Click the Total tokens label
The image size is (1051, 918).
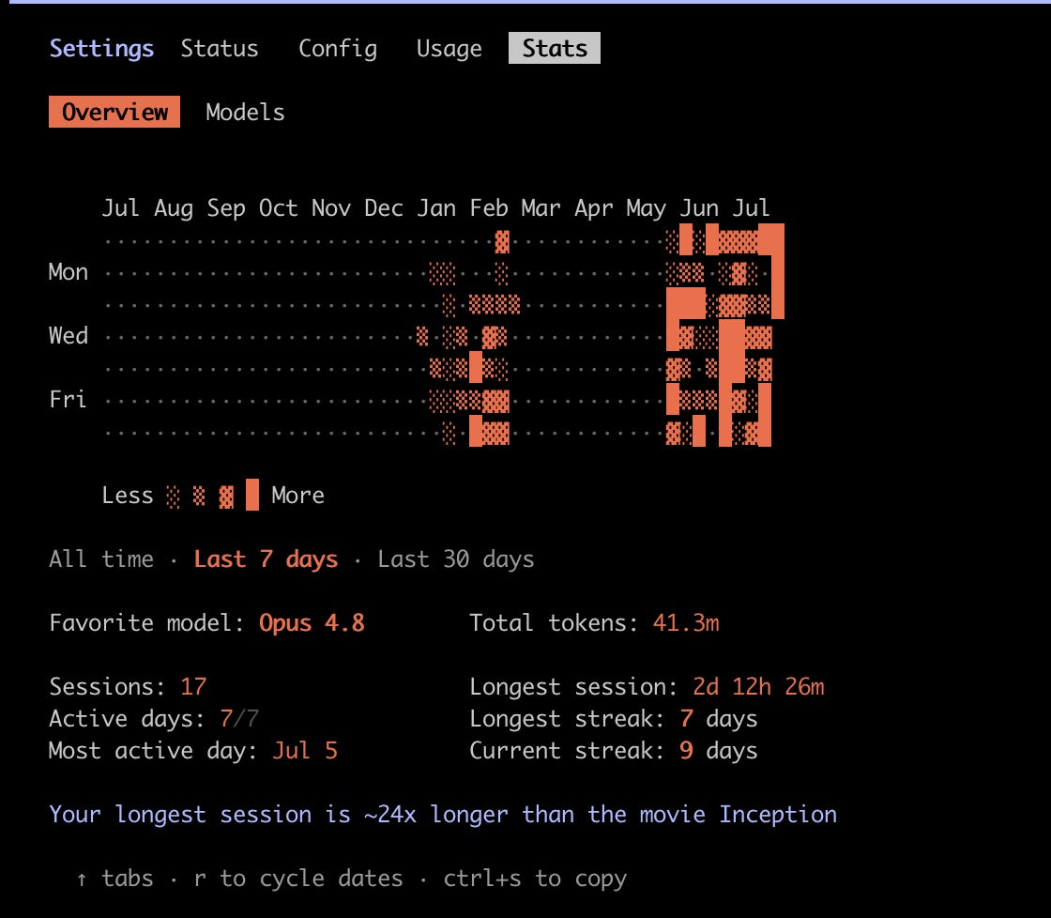(555, 623)
